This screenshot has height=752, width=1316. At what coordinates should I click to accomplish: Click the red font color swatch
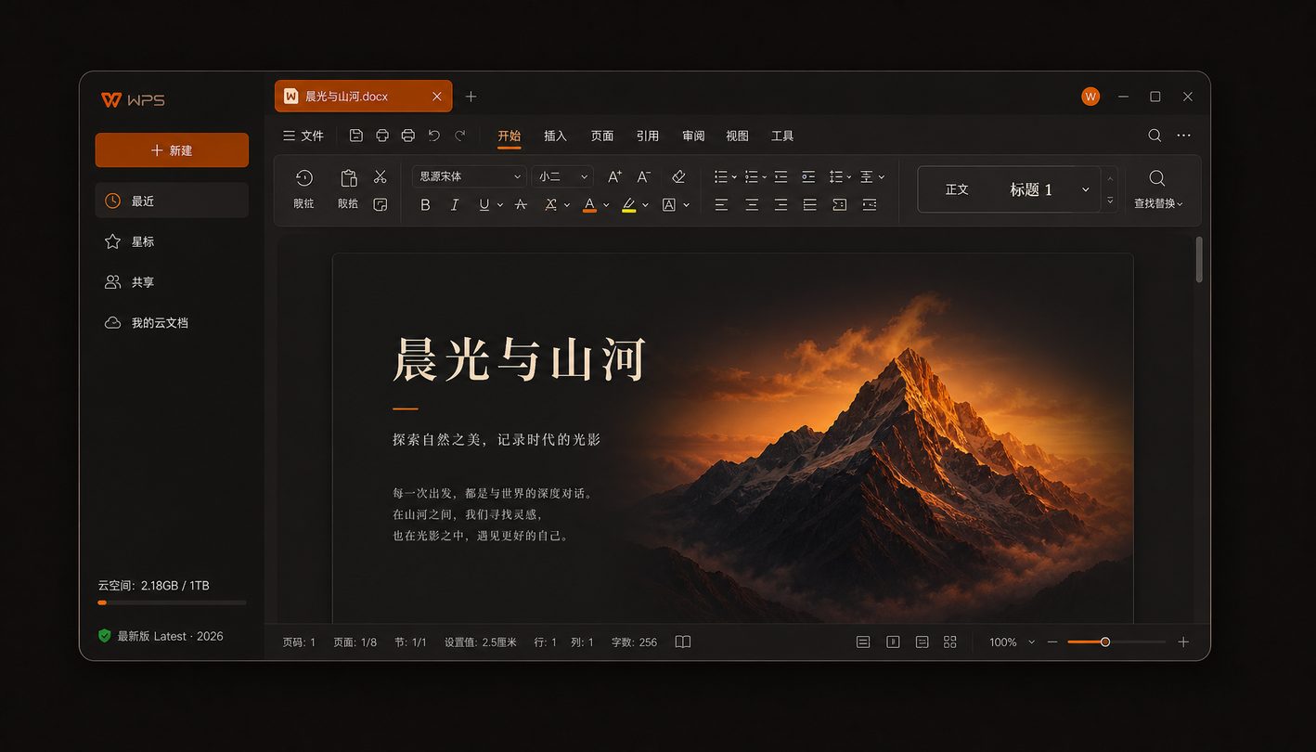589,204
